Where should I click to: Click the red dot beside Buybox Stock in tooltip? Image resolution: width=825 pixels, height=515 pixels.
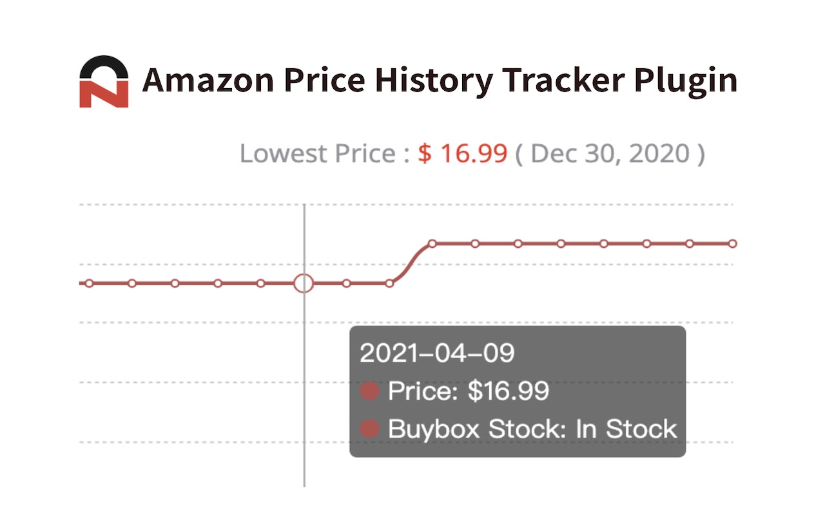pos(369,429)
